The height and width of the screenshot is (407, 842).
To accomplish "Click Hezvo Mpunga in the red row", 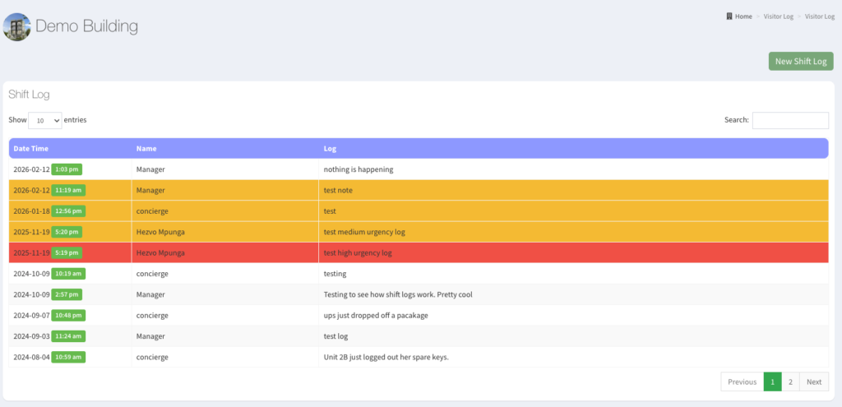I will pyautogui.click(x=160, y=252).
